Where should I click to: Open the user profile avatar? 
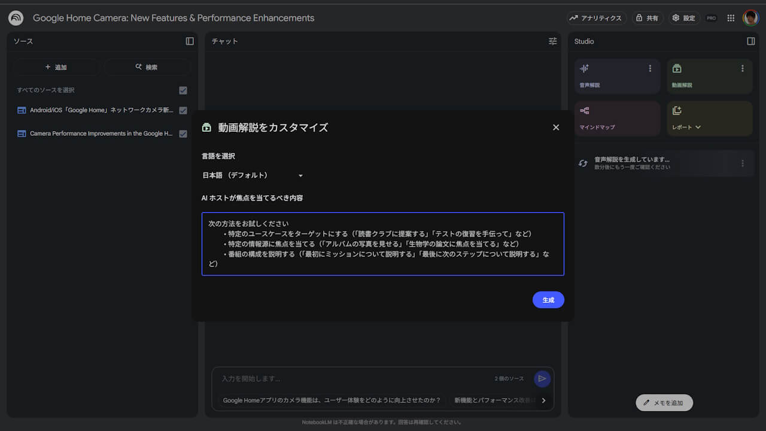tap(750, 18)
